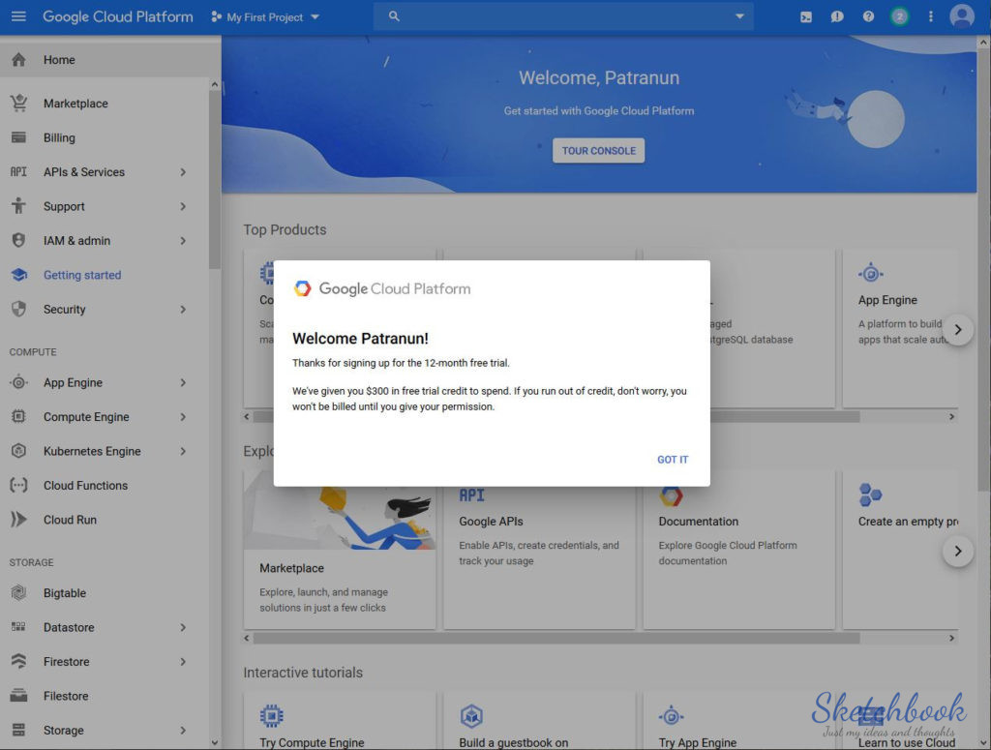This screenshot has width=991, height=750.
Task: Open Filestore menu entry
Action: click(x=66, y=697)
